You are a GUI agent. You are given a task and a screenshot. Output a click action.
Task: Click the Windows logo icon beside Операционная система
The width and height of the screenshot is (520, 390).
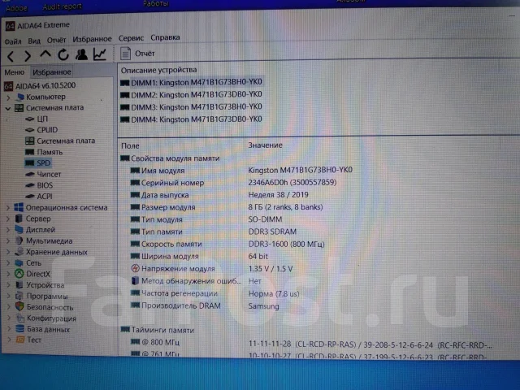tap(19, 208)
